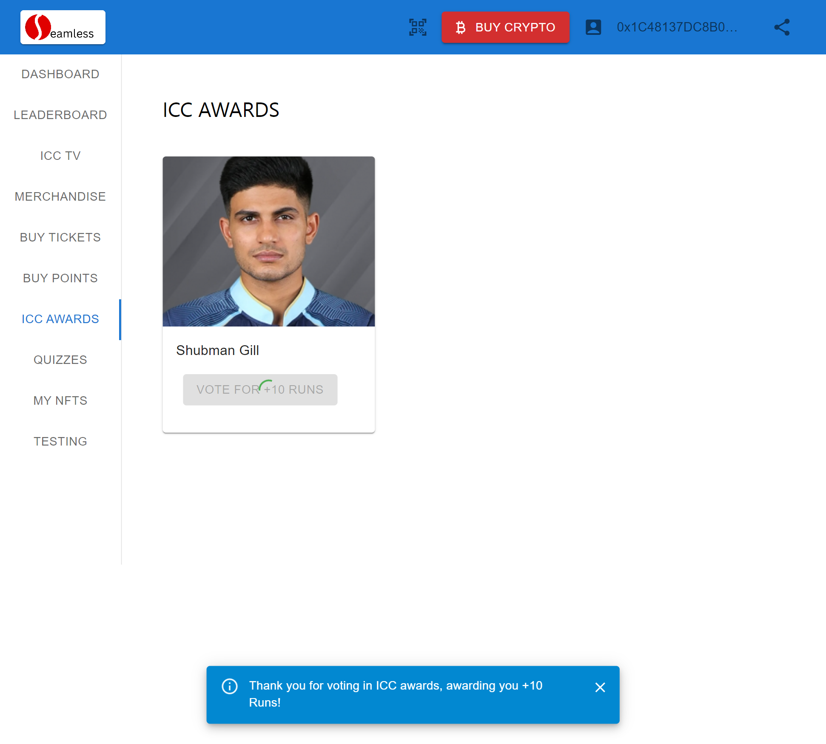
Task: Navigate to MERCHANDISE
Action: click(x=60, y=196)
